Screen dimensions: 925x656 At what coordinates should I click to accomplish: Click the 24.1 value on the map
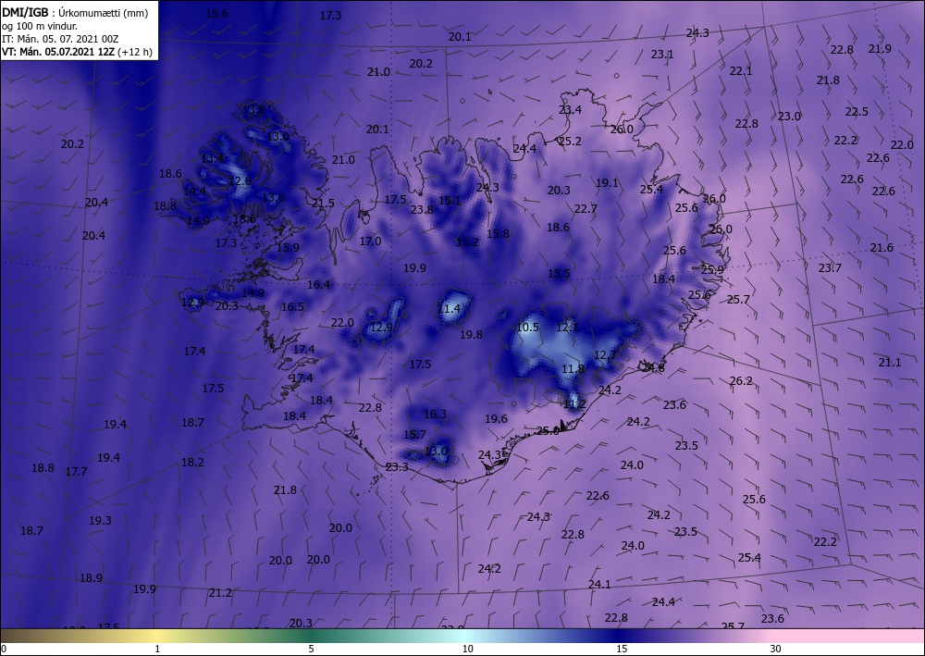pyautogui.click(x=599, y=585)
